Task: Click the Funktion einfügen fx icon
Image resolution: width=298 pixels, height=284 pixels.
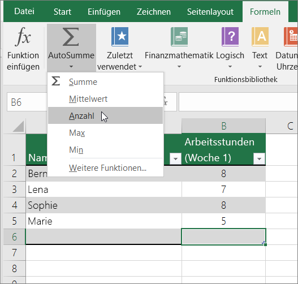Action: [x=23, y=37]
